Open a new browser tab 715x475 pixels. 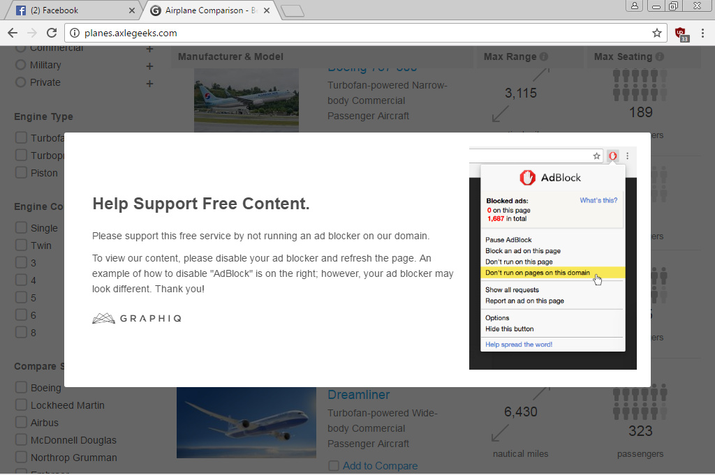(x=293, y=11)
